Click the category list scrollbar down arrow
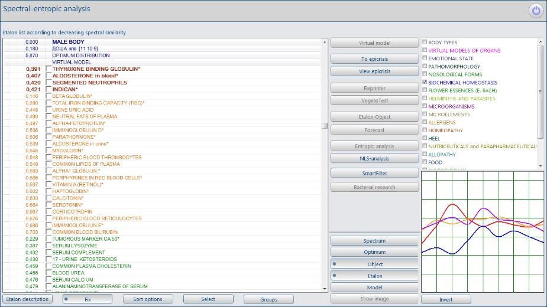 [540, 166]
